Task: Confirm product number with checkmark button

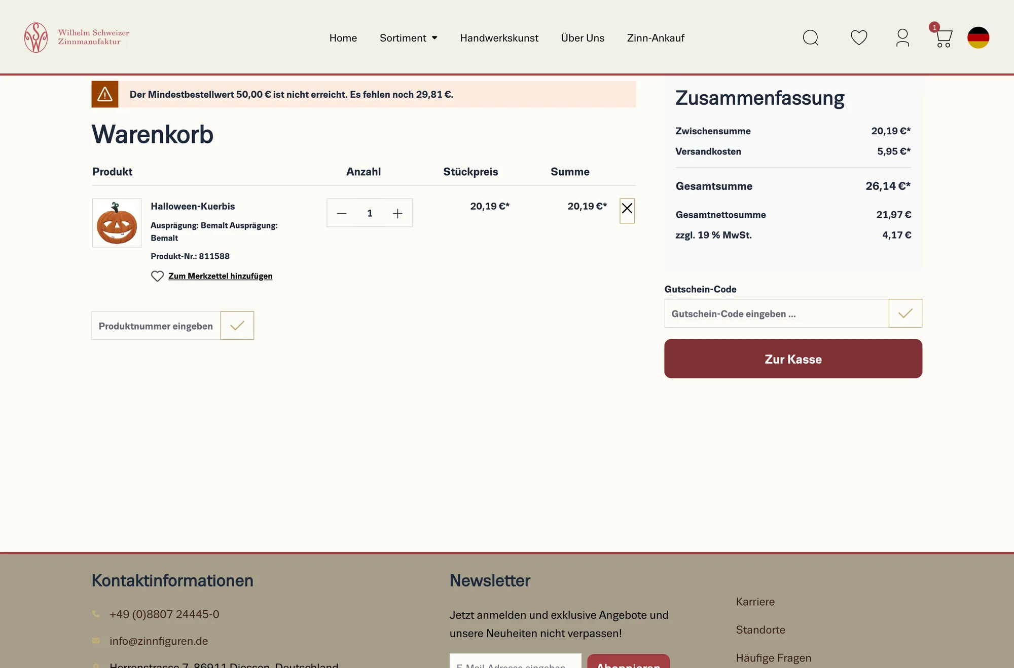Action: 237,326
